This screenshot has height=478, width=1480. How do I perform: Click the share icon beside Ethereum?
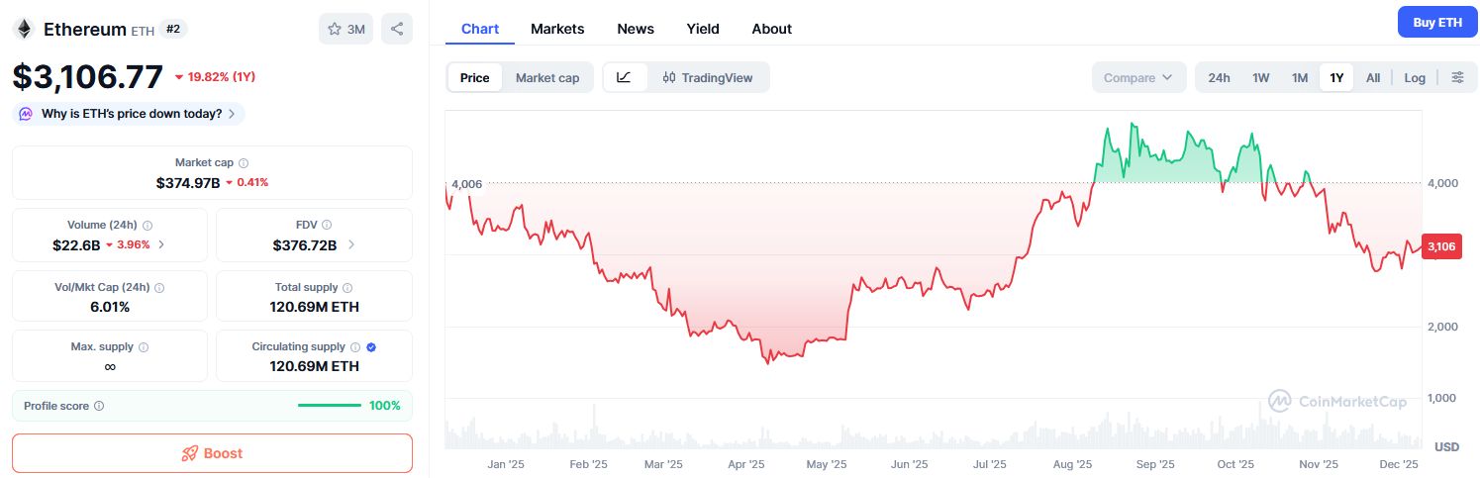pos(397,29)
